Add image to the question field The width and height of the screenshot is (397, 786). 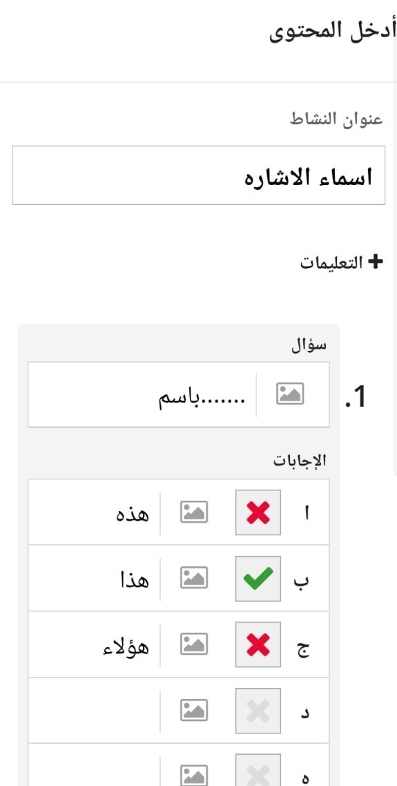coord(290,394)
